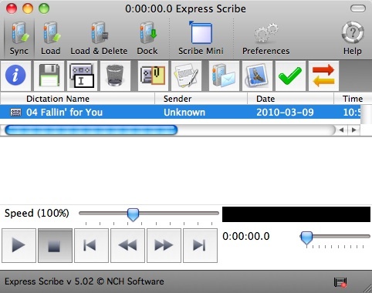This screenshot has height=293, width=372.
Task: Click the Mail stamp email icon
Action: click(257, 76)
